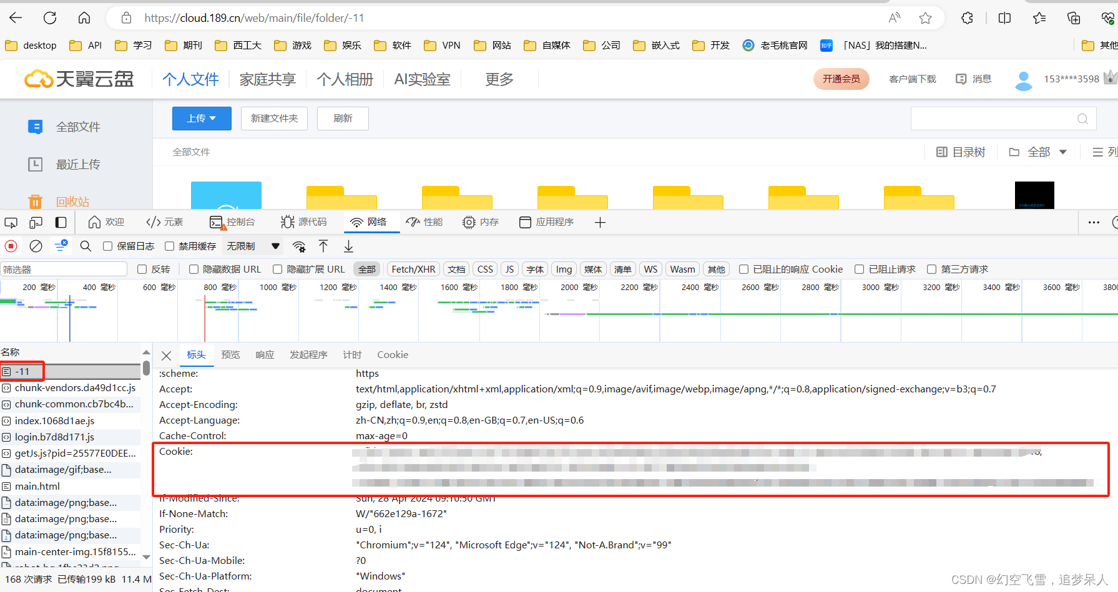
Task: Select the -11 request in the network list
Action: [22, 371]
